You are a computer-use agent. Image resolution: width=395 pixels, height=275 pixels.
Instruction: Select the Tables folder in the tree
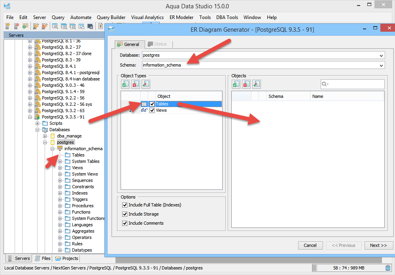click(x=78, y=155)
